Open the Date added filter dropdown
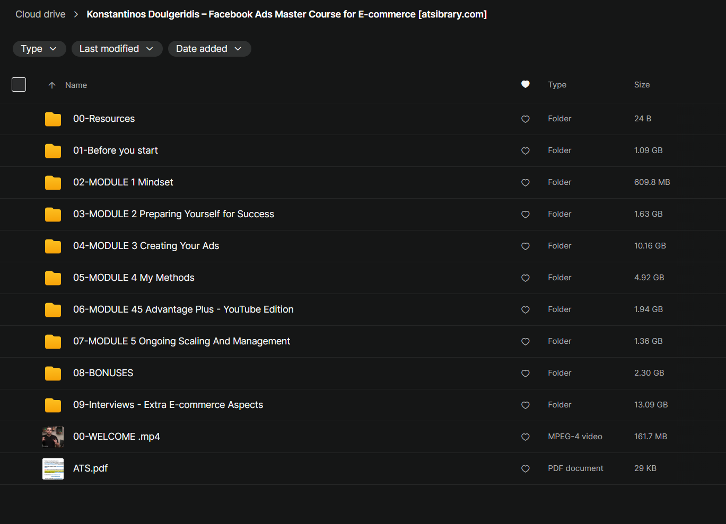The image size is (726, 524). 209,49
